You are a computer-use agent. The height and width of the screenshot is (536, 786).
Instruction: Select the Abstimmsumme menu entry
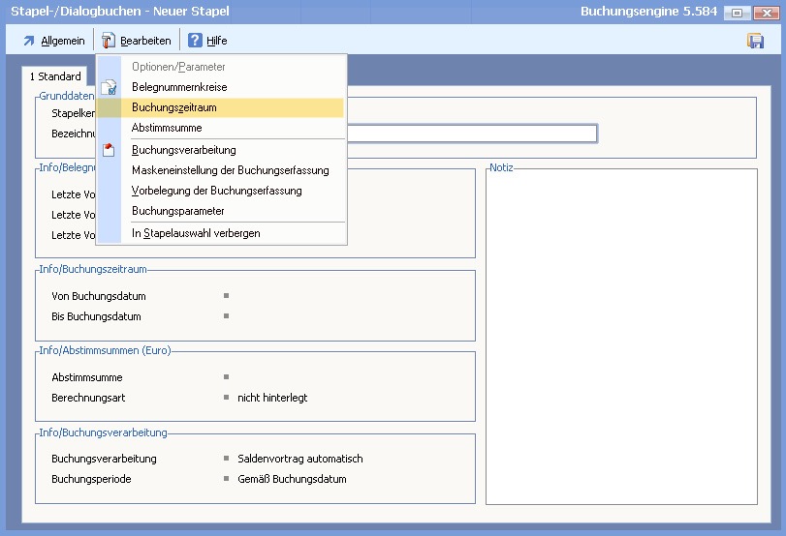[166, 128]
